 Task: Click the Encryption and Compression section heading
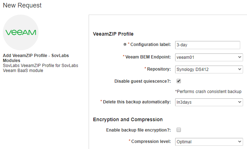(x=128, y=119)
